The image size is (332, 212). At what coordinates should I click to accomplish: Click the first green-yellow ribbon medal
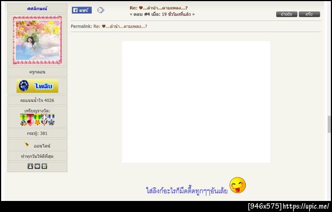click(23, 120)
